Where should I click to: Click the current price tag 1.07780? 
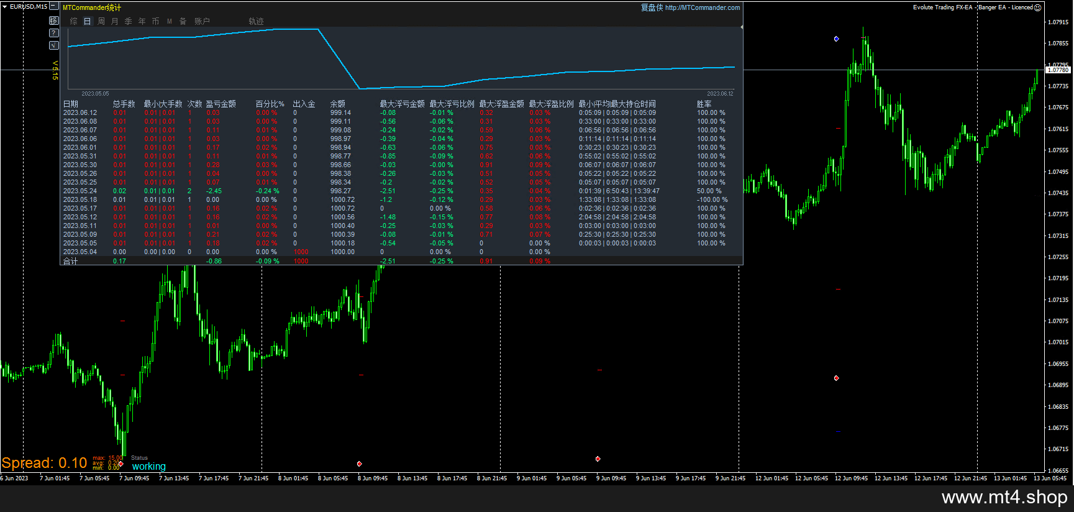tap(1058, 70)
